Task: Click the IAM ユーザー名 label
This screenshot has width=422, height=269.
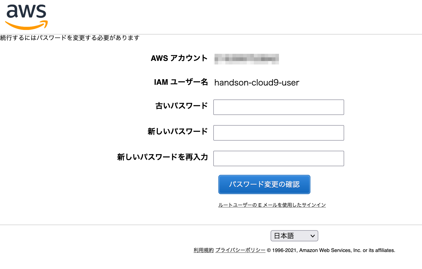Action: [181, 82]
